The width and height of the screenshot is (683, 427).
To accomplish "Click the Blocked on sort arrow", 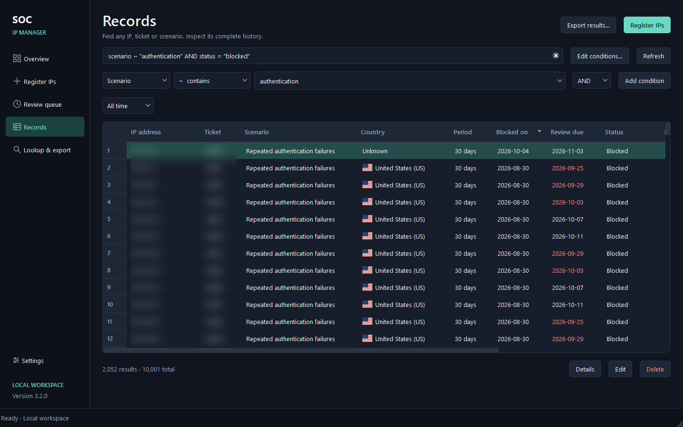I will click(x=539, y=131).
